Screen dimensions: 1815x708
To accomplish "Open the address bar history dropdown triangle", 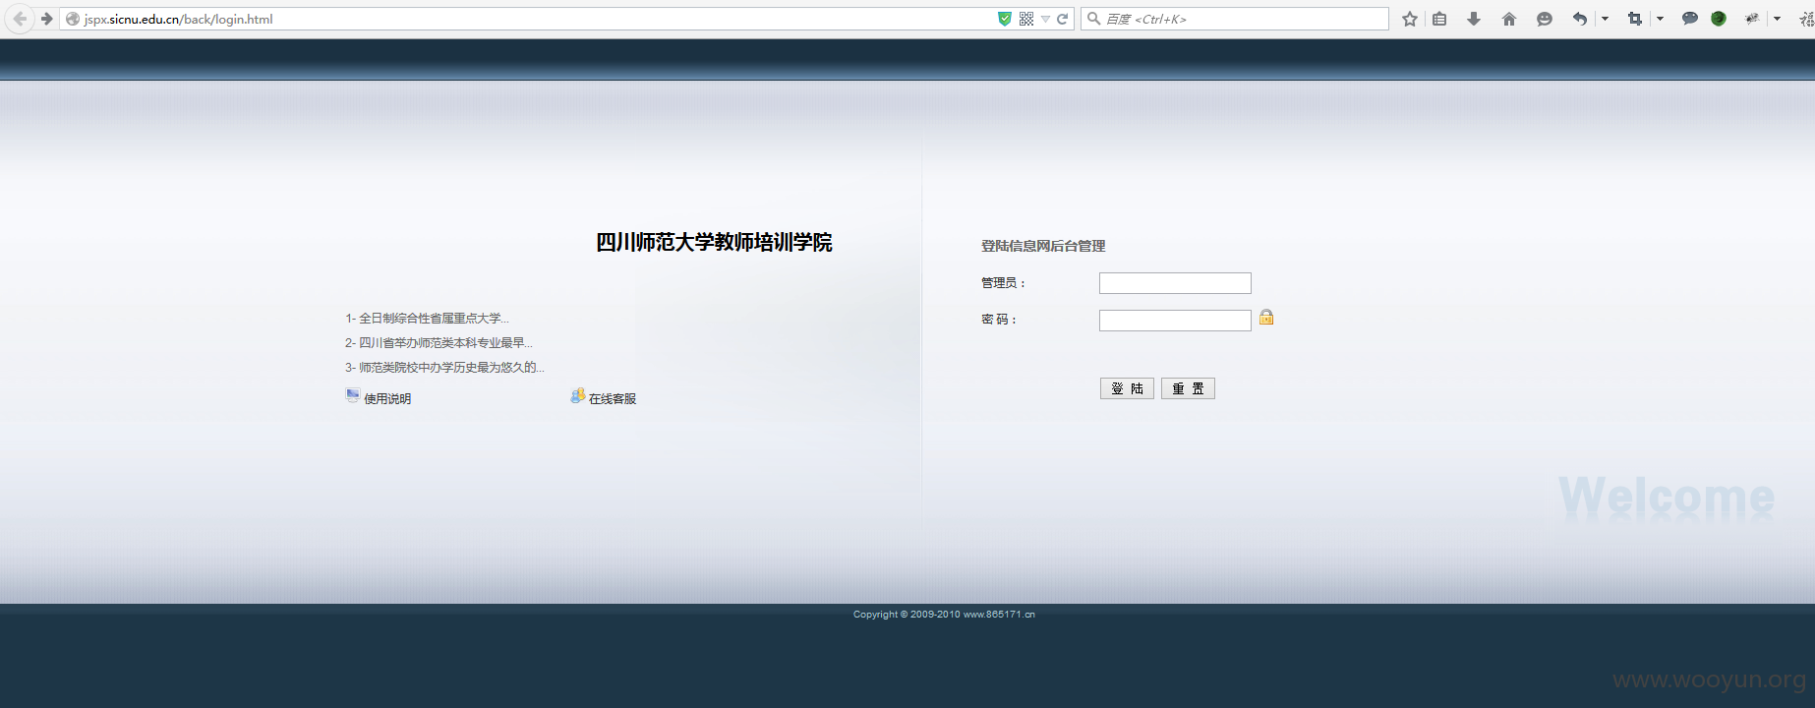I will click(1045, 19).
